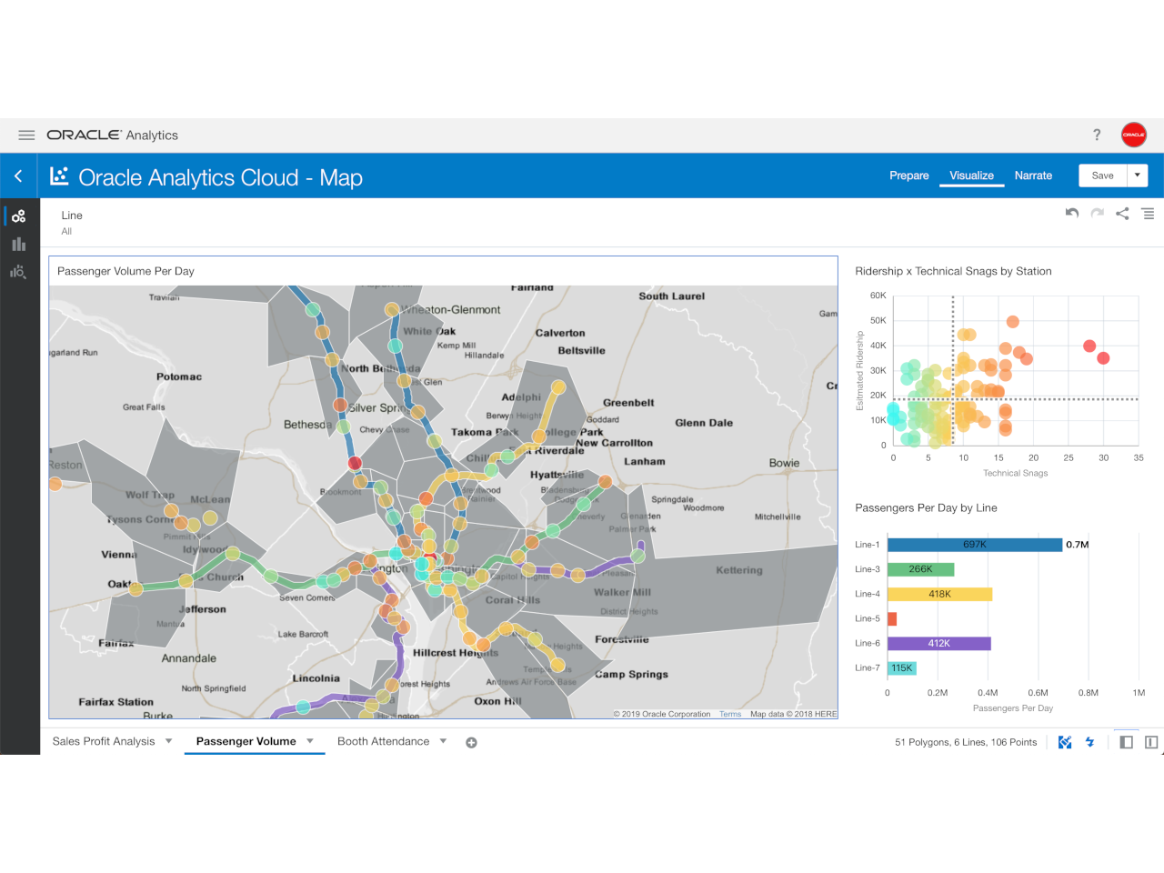
Task: Select the Line-7 teal bar 115K
Action: click(902, 667)
